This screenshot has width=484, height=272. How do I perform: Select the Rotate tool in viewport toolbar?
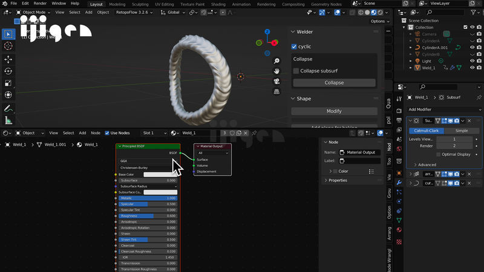(x=8, y=71)
